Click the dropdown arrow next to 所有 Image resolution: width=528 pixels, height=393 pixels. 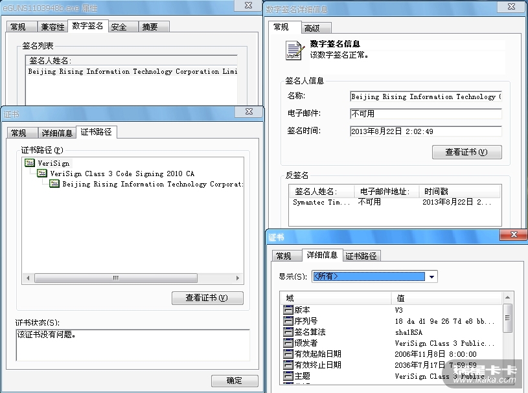click(x=431, y=276)
